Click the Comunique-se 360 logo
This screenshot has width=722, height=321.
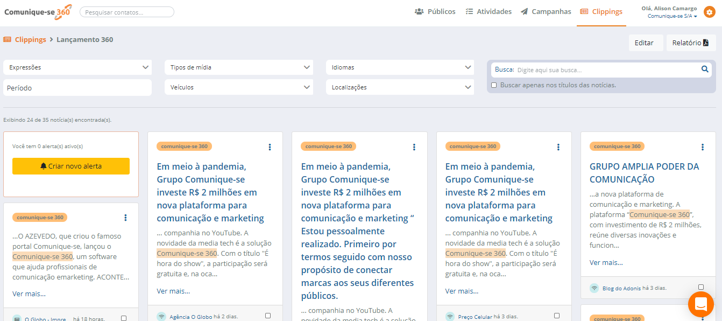[38, 12]
